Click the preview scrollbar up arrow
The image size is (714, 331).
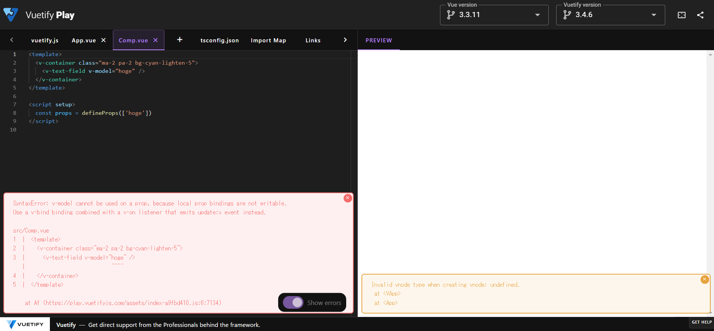pos(710,54)
